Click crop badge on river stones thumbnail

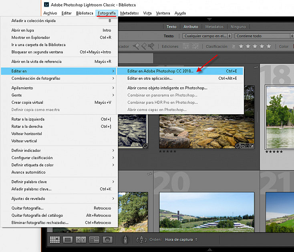247,146
